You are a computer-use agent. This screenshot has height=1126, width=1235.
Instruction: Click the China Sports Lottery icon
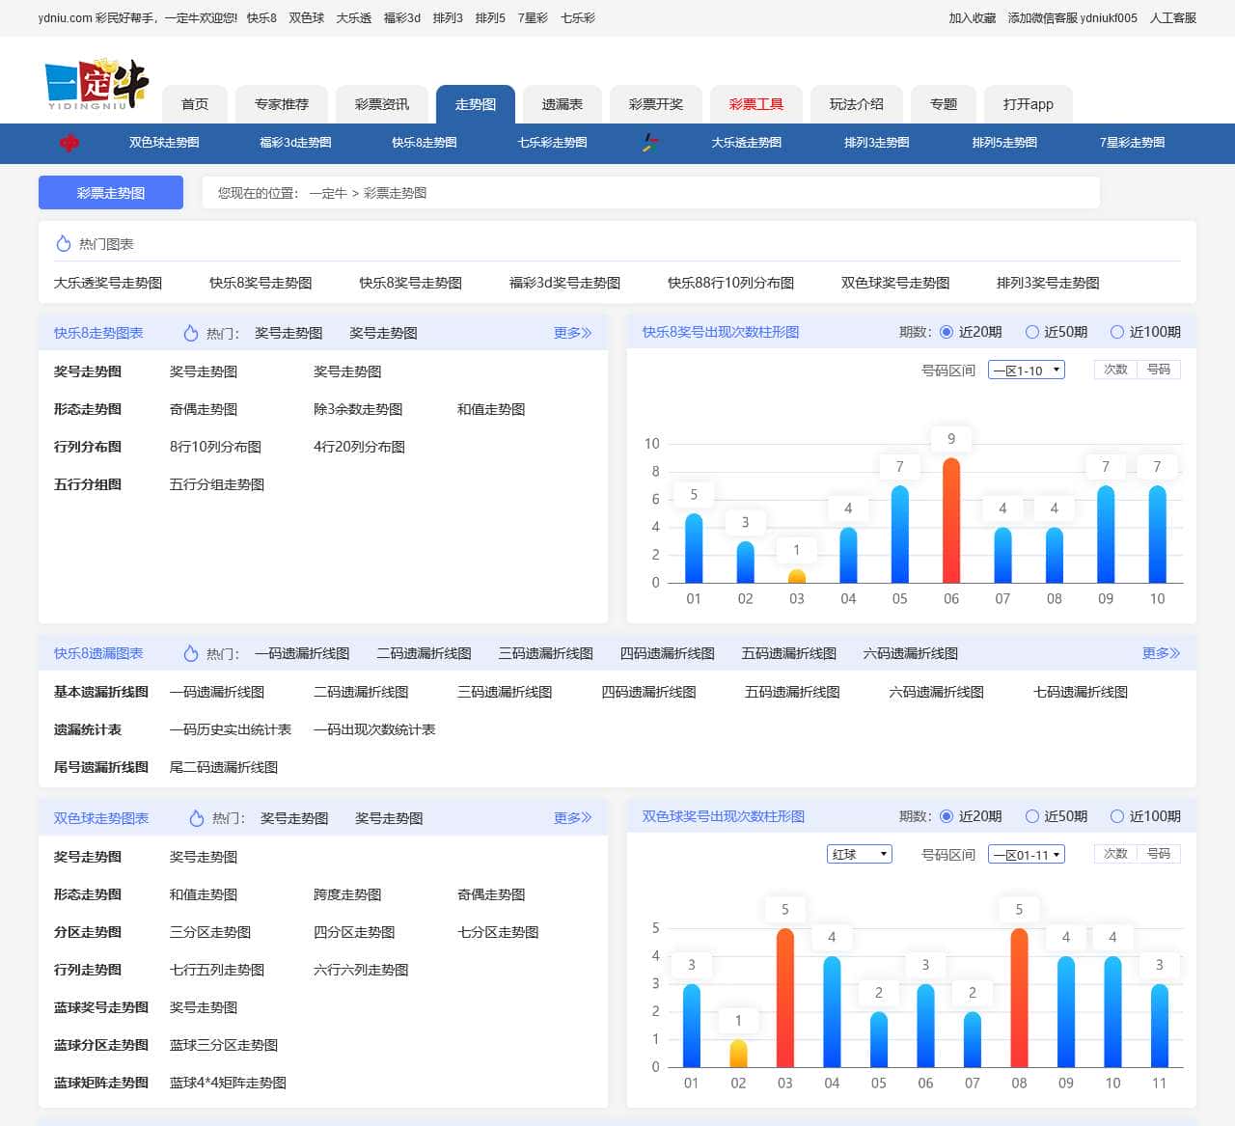651,143
